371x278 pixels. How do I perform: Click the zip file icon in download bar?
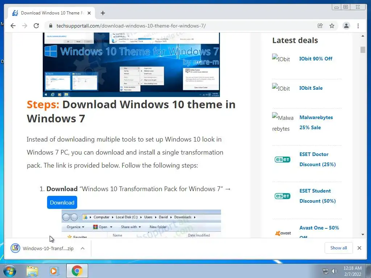(x=15, y=248)
